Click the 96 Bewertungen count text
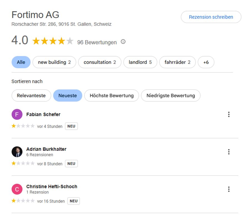This screenshot has height=215, width=250. coord(97,42)
